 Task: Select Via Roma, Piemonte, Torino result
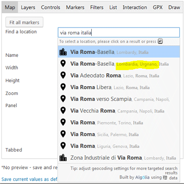tap(119, 122)
